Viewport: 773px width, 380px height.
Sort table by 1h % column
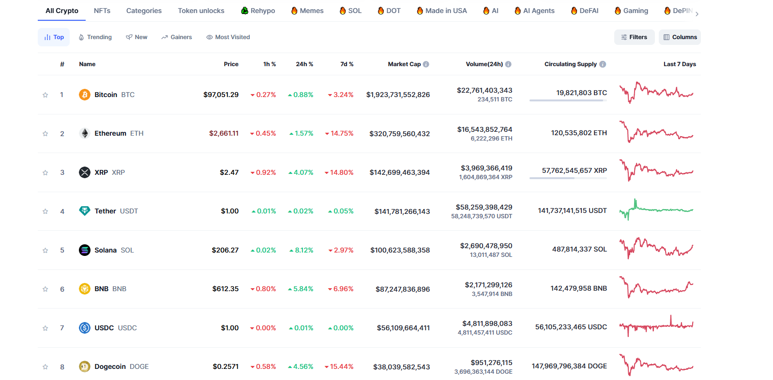270,64
